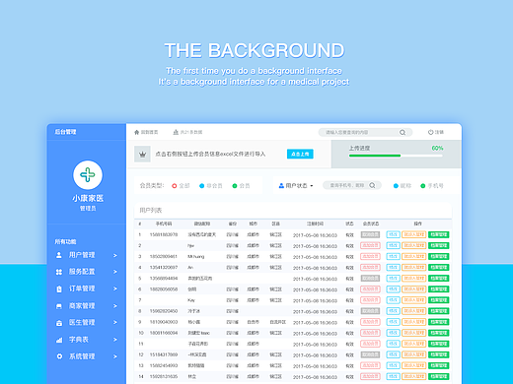Viewport: 513px width, 384px height.
Task: Click the magnifier in the top search box
Action: click(403, 132)
